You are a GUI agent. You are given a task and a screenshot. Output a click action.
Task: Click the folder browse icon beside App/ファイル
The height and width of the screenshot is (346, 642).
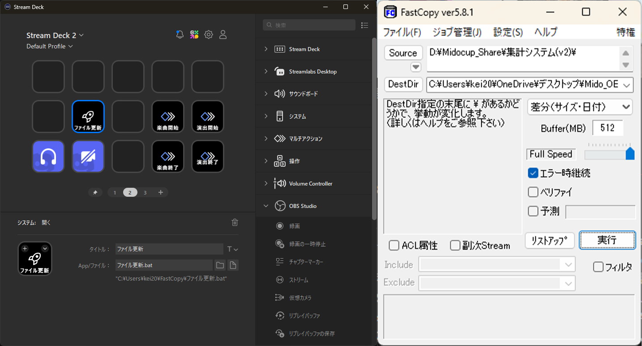pos(220,265)
